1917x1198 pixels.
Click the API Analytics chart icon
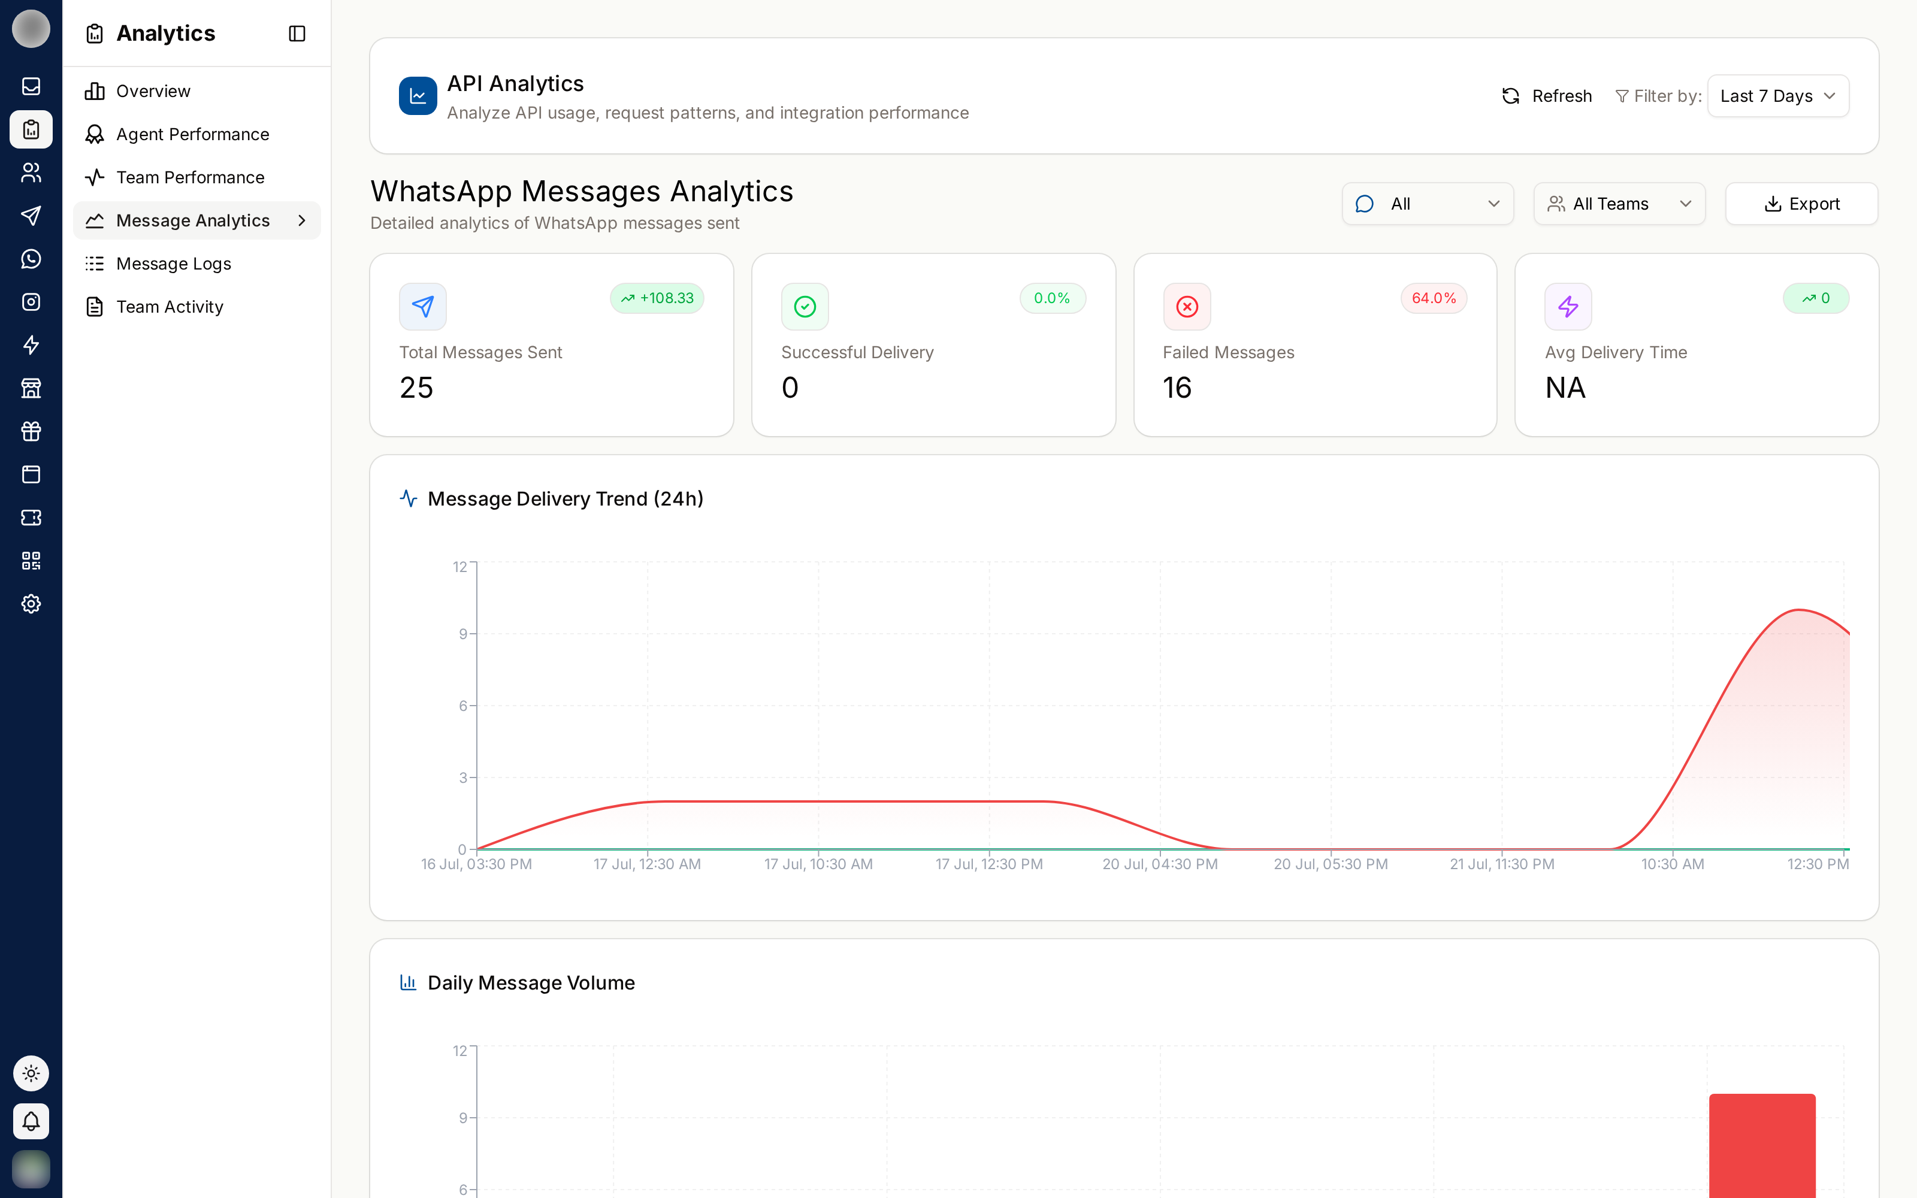418,96
